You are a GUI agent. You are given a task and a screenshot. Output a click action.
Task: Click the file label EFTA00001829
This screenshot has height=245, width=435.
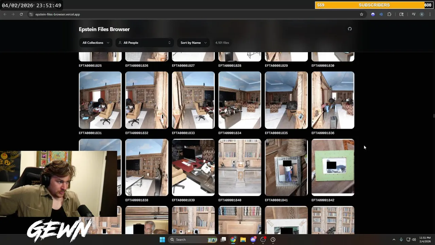tap(276, 66)
